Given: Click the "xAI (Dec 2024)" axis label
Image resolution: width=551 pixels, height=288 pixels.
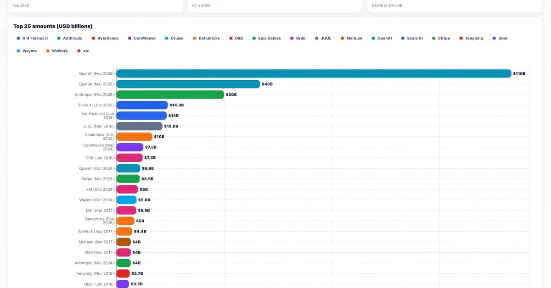Looking at the screenshot, I should [100, 189].
